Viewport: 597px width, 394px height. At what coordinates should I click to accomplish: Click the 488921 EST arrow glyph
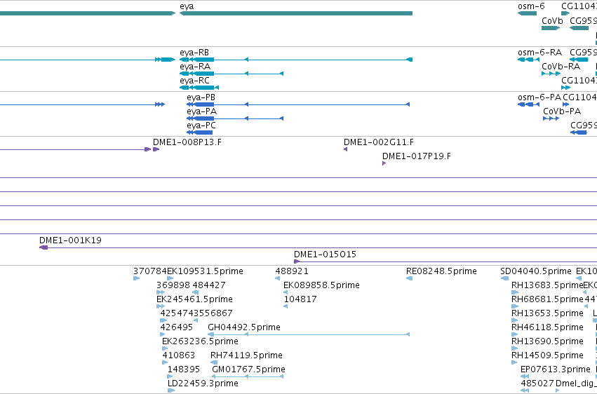click(x=278, y=278)
